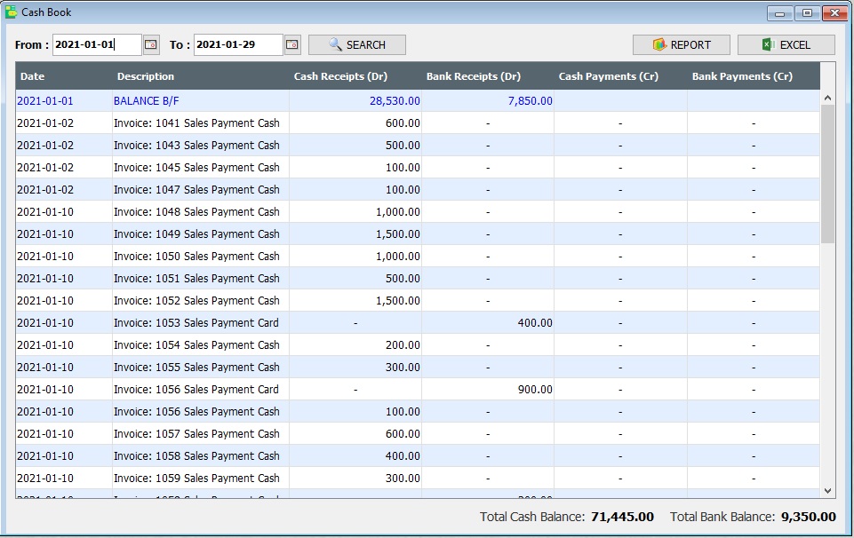This screenshot has width=854, height=538.
Task: Select the Invoice: 1056 Sales Payment Card row
Action: coord(418,390)
